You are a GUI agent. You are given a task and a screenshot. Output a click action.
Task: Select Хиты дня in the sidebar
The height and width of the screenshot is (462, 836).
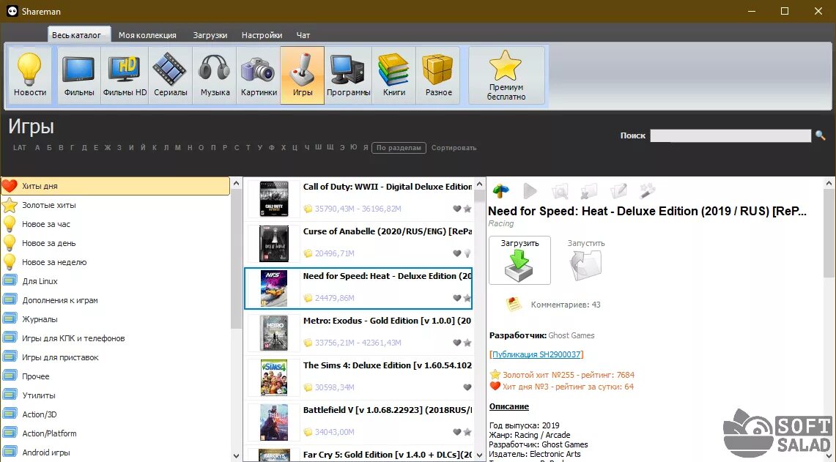(x=115, y=186)
